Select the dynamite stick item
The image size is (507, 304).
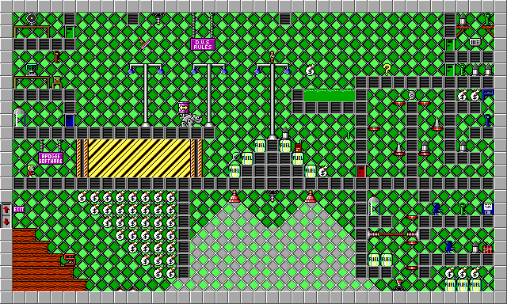point(145,44)
